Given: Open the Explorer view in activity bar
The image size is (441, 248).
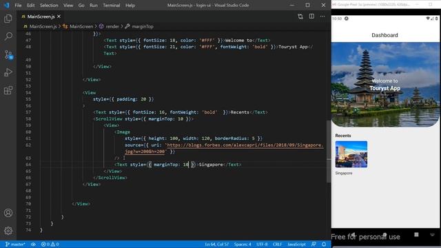Looking at the screenshot, I should pyautogui.click(x=8, y=19).
